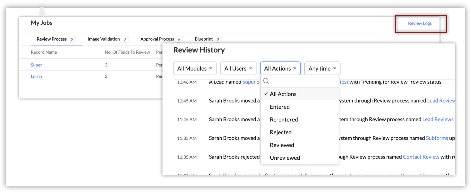
Task: Click the 11:46 AM timestamp
Action: pyautogui.click(x=187, y=82)
